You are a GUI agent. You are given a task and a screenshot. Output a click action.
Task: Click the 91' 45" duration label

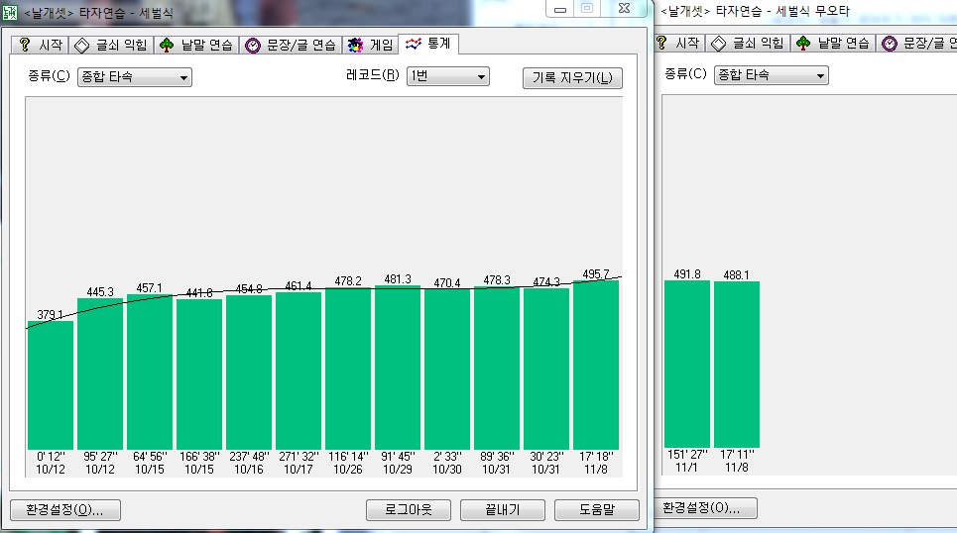pos(398,456)
